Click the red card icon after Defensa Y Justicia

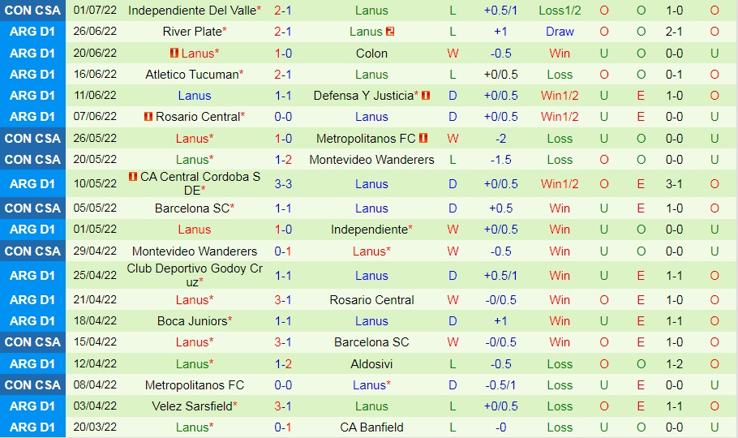point(426,95)
